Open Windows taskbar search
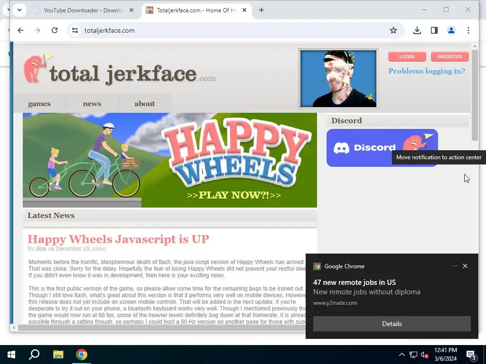This screenshot has height=364, width=486. tap(34, 355)
